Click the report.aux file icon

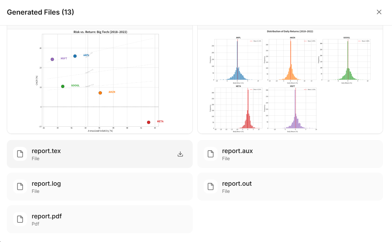coord(210,154)
